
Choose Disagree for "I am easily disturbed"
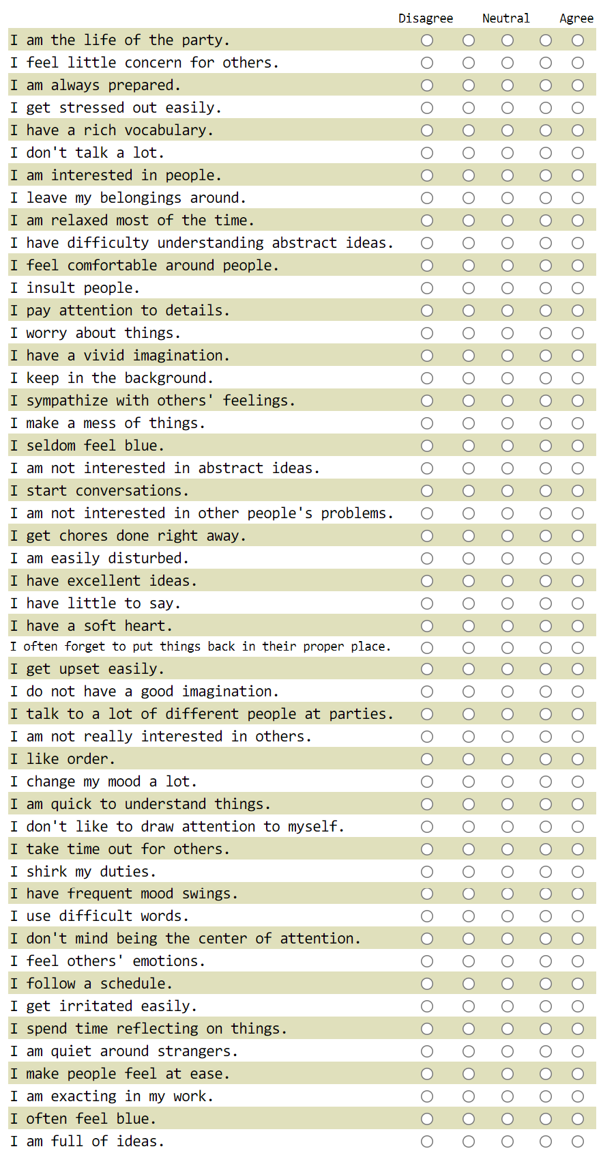(x=427, y=558)
